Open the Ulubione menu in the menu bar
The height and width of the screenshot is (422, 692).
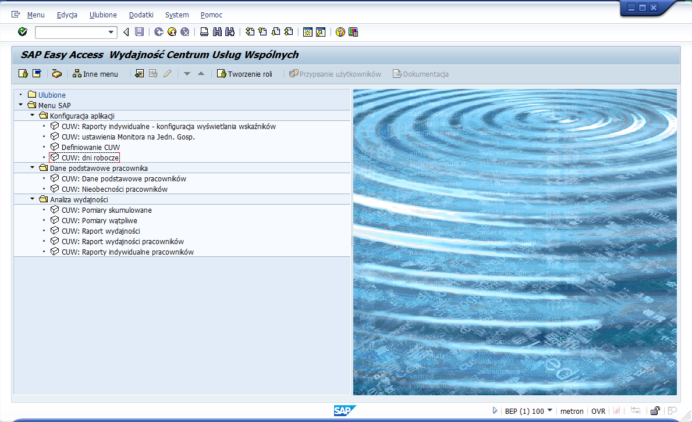[x=103, y=15]
